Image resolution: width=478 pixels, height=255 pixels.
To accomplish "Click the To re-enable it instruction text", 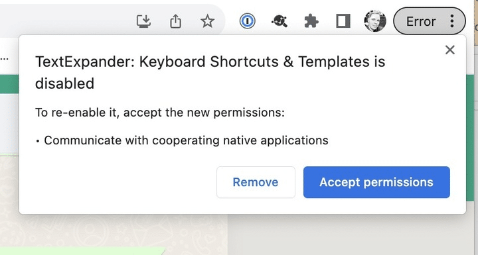I will (x=160, y=113).
